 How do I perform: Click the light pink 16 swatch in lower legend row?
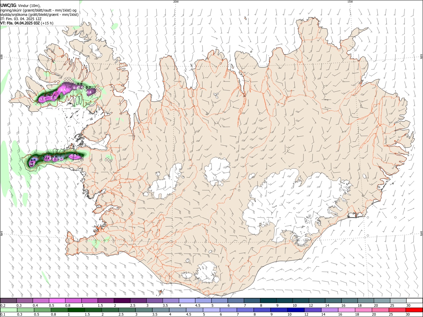[346, 310]
